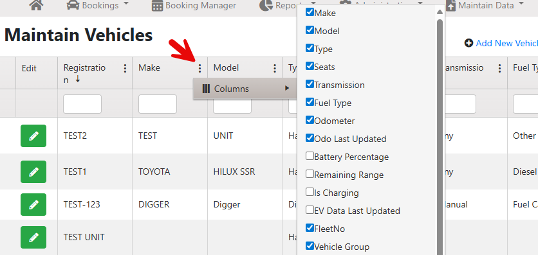This screenshot has height=255, width=538.
Task: Click the plus icon beside Add New Vehicle
Action: tap(468, 43)
